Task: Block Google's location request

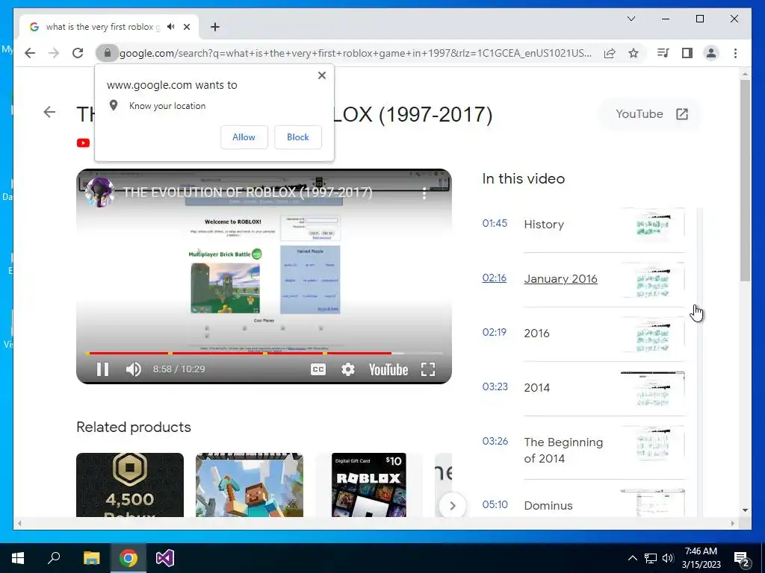Action: [x=297, y=137]
